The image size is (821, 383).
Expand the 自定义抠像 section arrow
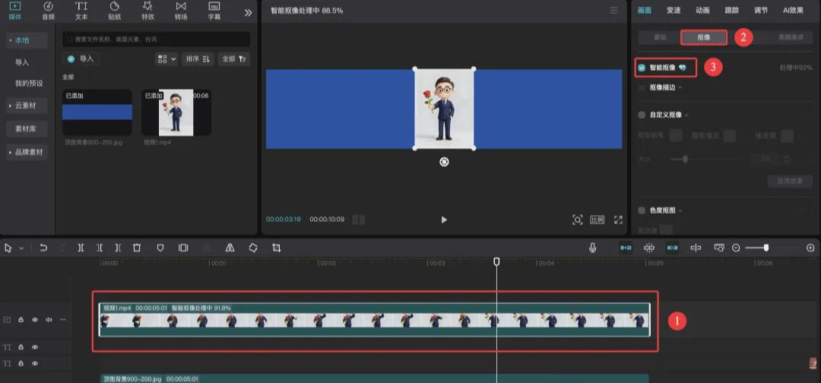(687, 115)
